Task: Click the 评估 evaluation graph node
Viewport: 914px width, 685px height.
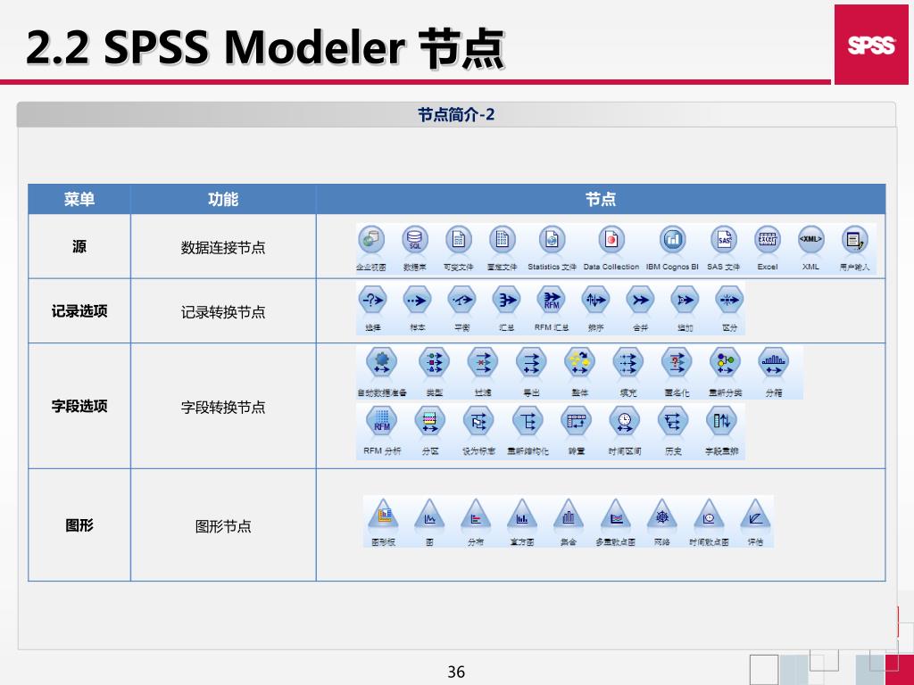Action: (x=755, y=515)
